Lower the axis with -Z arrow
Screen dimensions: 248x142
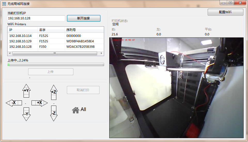(53, 114)
